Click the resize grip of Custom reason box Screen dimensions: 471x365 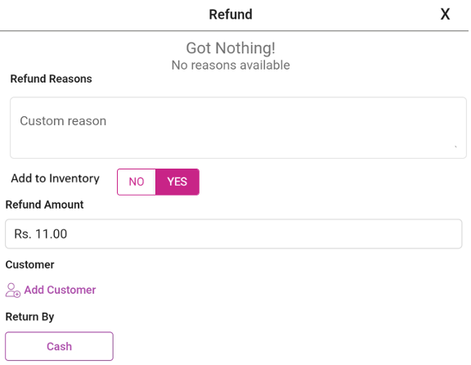point(455,146)
